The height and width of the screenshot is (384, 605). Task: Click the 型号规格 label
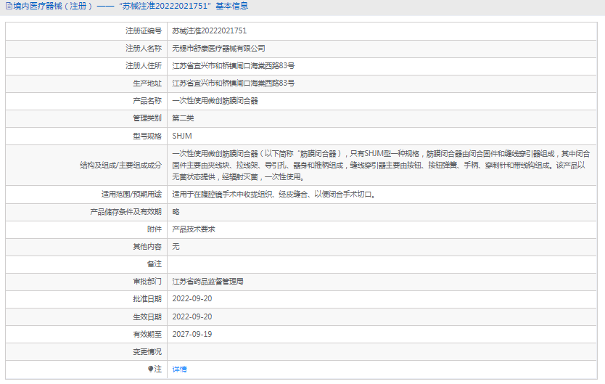[x=147, y=136]
